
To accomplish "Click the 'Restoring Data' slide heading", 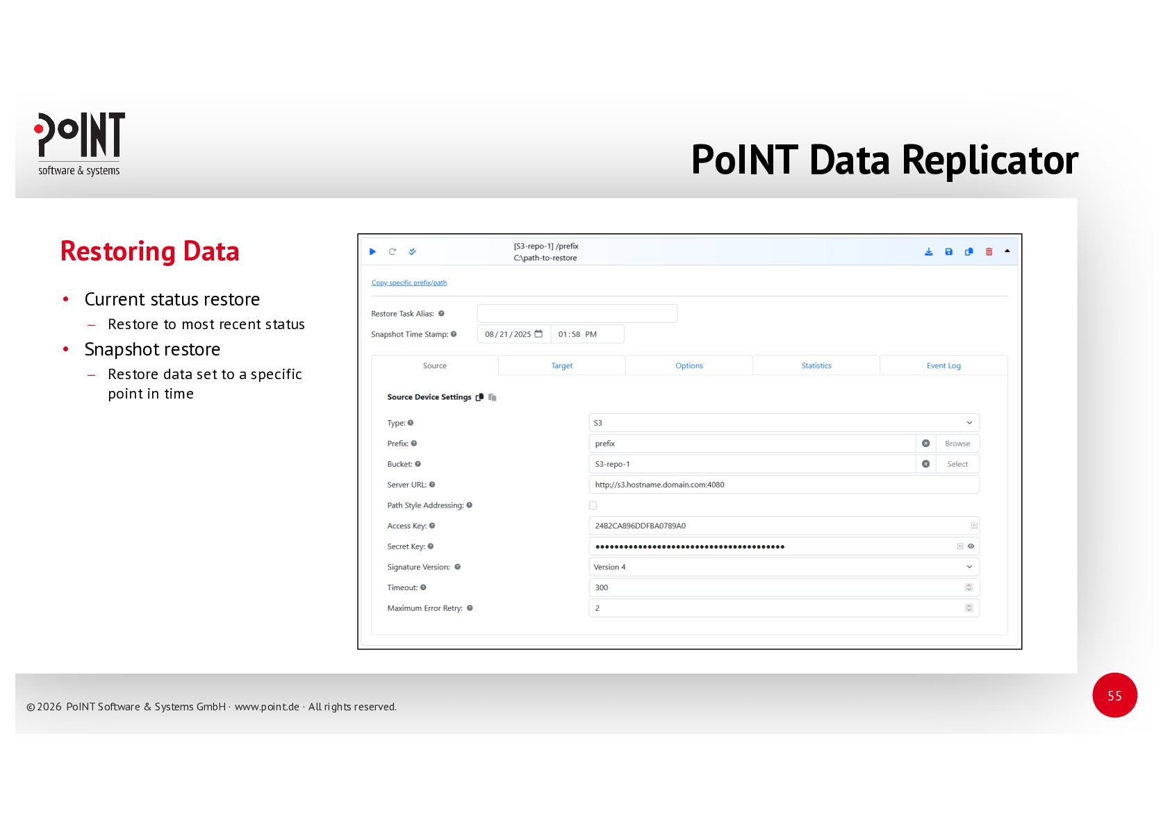I will [150, 251].
